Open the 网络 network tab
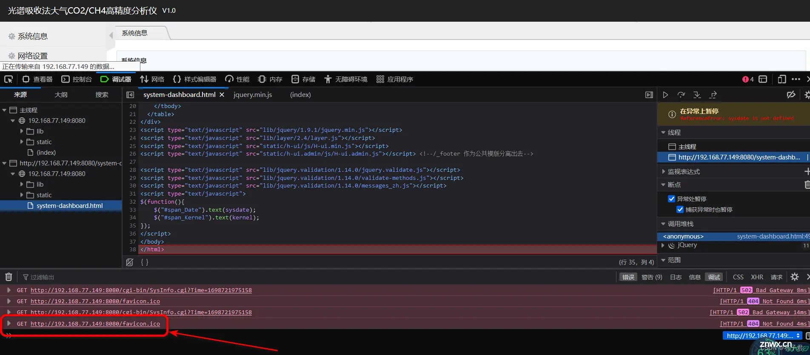Screen dimensions: 810x355 click(152, 79)
